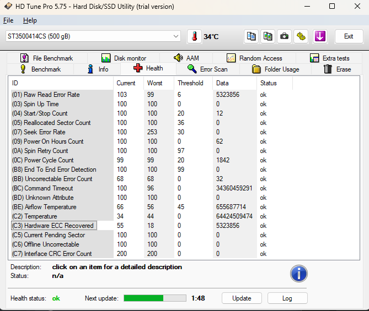Open the AAM tab
This screenshot has width=369, height=311.
tap(186, 58)
